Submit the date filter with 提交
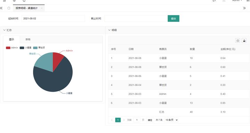 pyautogui.click(x=174, y=18)
